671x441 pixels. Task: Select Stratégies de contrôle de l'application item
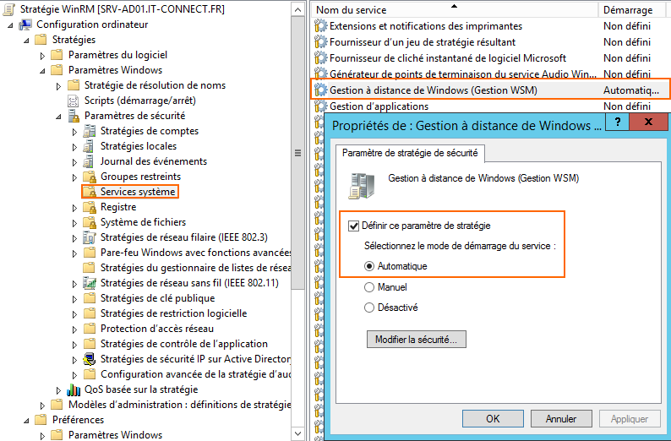click(x=184, y=344)
